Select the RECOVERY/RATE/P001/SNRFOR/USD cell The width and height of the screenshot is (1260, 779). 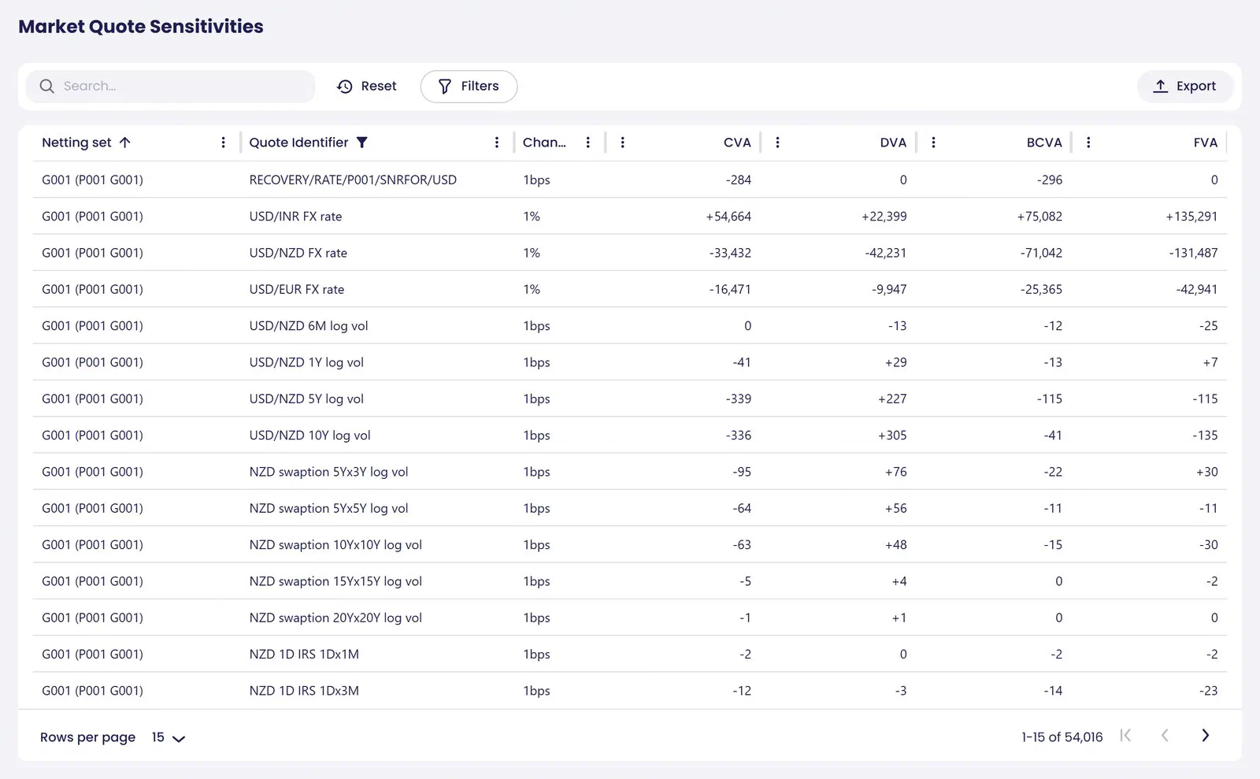coord(353,180)
